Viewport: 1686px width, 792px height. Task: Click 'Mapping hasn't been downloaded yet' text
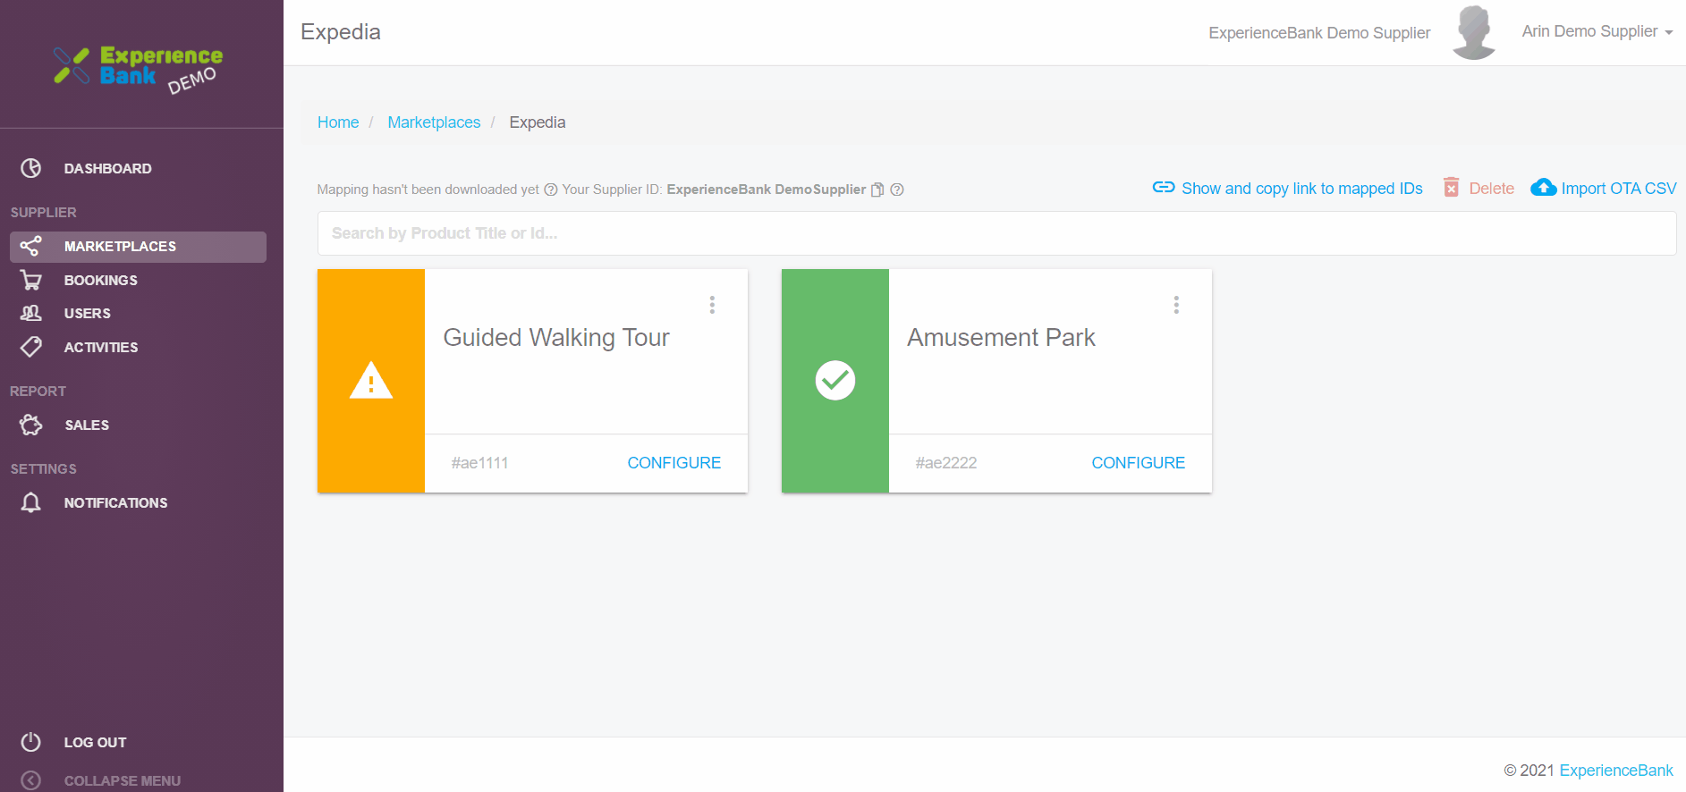[x=428, y=190]
